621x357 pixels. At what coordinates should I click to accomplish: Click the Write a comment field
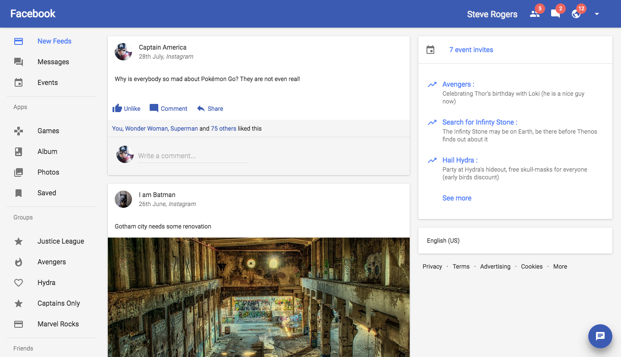click(x=193, y=156)
